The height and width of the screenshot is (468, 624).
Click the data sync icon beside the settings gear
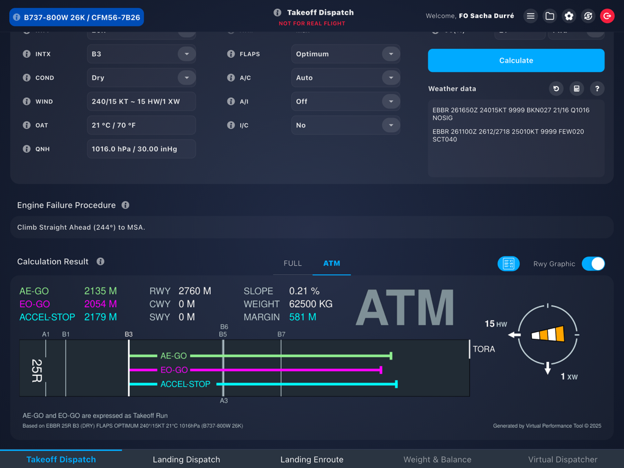[x=587, y=15]
